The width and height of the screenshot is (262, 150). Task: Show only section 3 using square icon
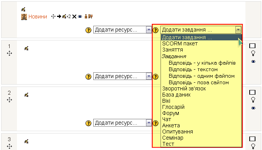point(252,139)
